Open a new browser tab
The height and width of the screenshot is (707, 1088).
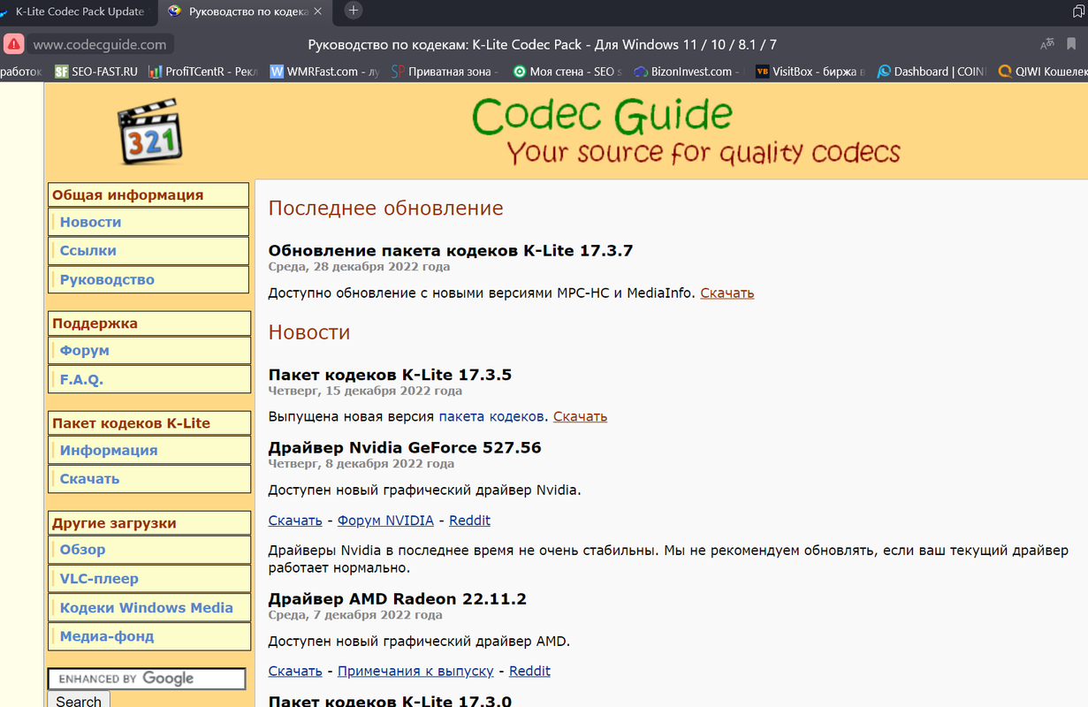point(353,11)
